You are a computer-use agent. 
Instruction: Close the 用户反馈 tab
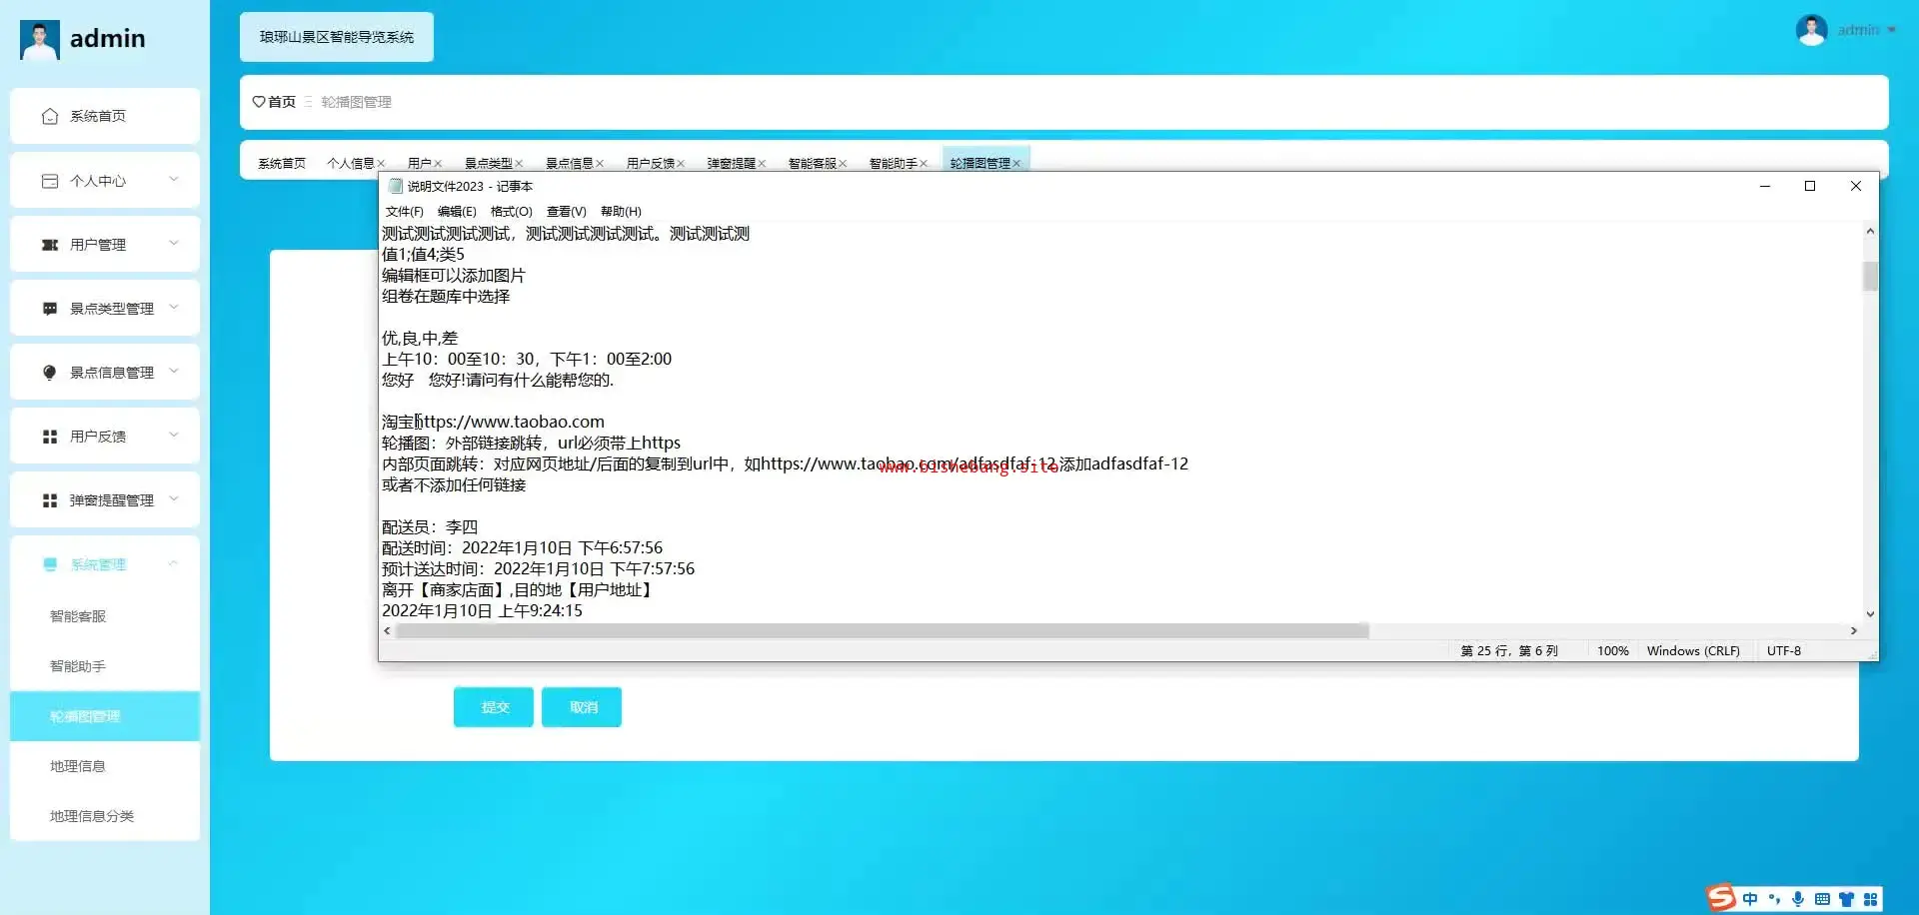[x=681, y=164]
